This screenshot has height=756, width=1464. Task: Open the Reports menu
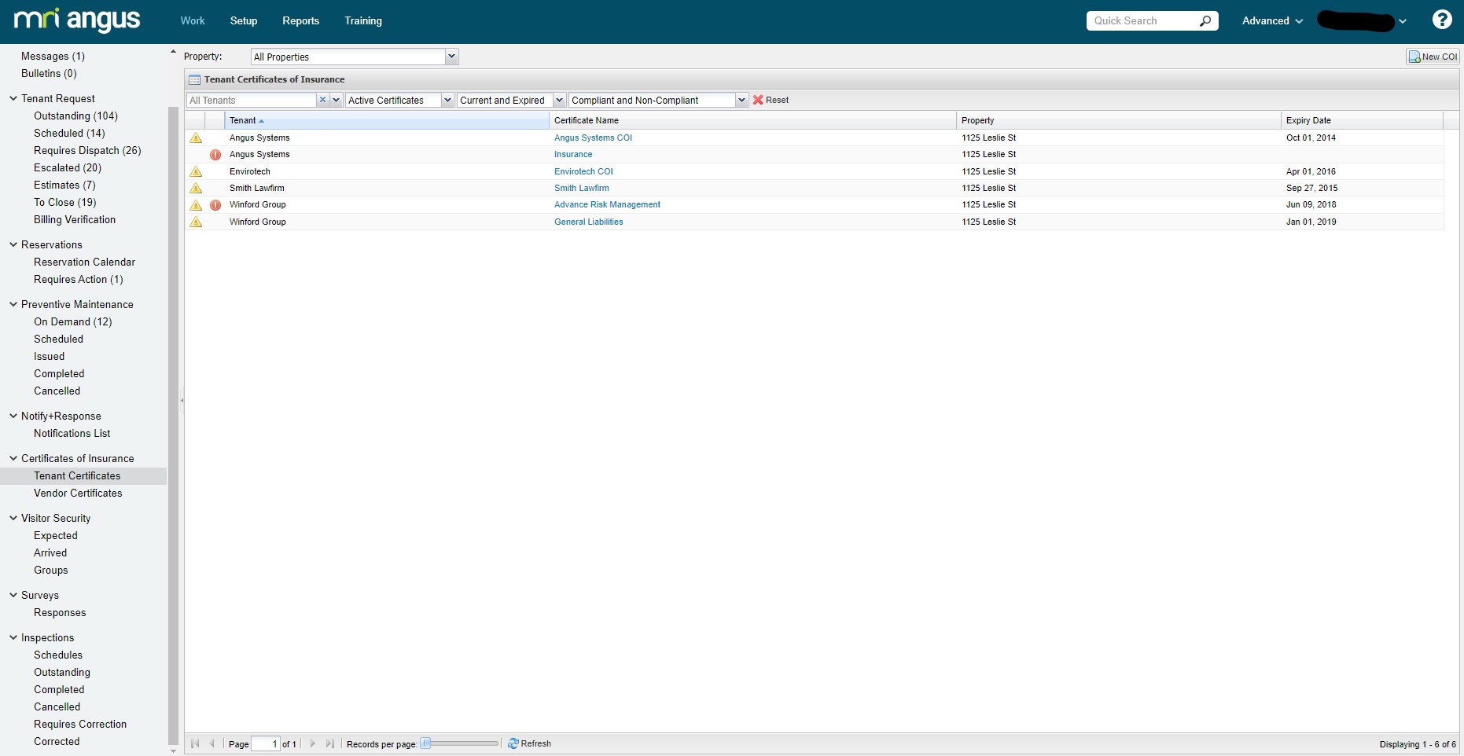(300, 21)
